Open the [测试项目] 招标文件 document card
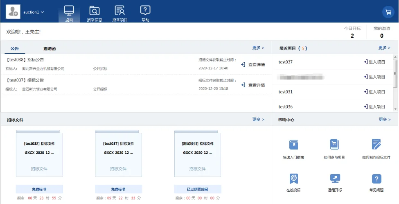The image size is (399, 204). click(x=198, y=153)
